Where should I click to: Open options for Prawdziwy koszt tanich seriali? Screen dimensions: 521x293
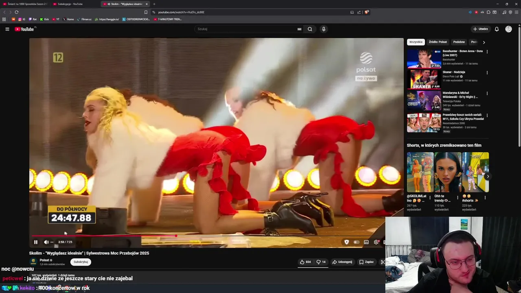(x=487, y=116)
